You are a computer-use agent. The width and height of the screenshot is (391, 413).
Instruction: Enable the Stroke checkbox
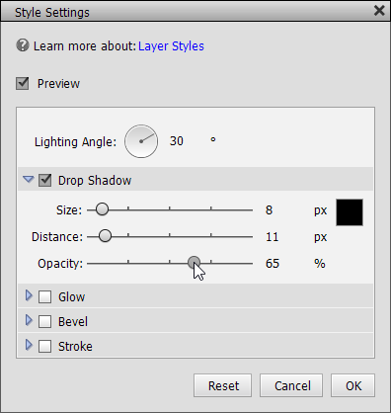click(44, 346)
